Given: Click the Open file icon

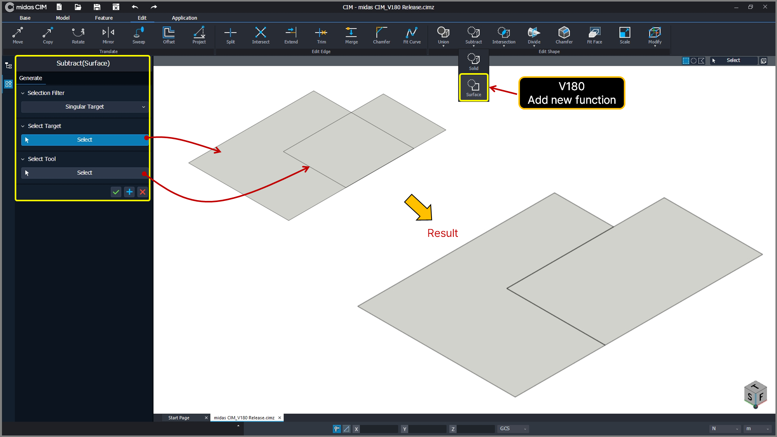Looking at the screenshot, I should pos(78,7).
